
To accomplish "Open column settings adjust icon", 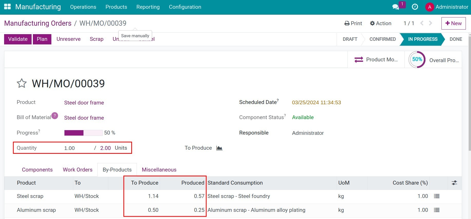I will 454,183.
